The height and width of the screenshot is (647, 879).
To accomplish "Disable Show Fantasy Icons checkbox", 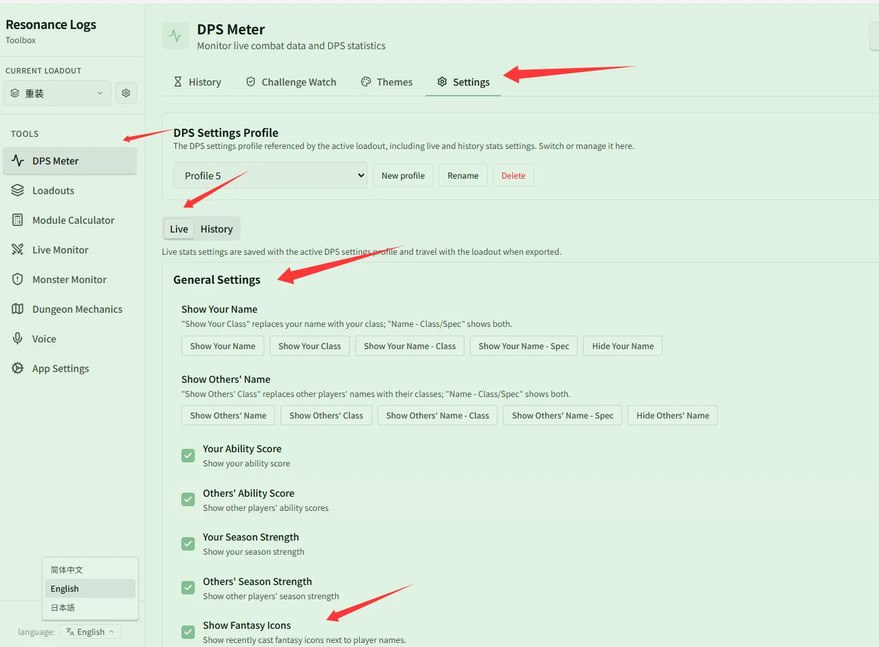I will click(188, 631).
